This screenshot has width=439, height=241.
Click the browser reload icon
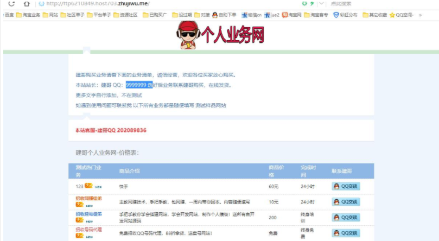[x=11, y=3]
